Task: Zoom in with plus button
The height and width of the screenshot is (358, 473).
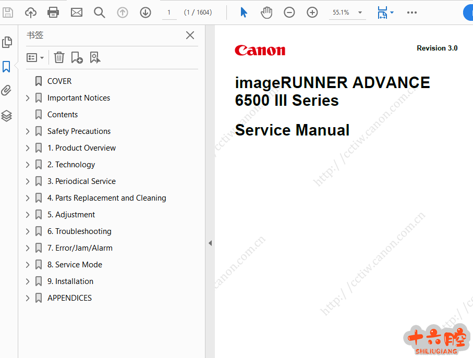Action: [x=312, y=13]
